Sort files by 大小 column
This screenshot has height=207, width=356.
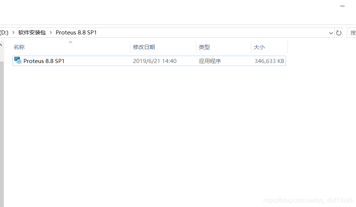[259, 47]
